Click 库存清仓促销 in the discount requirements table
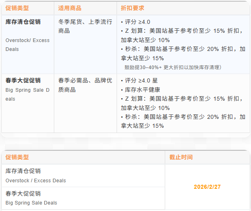The width and height of the screenshot is (251, 211). click(23, 21)
